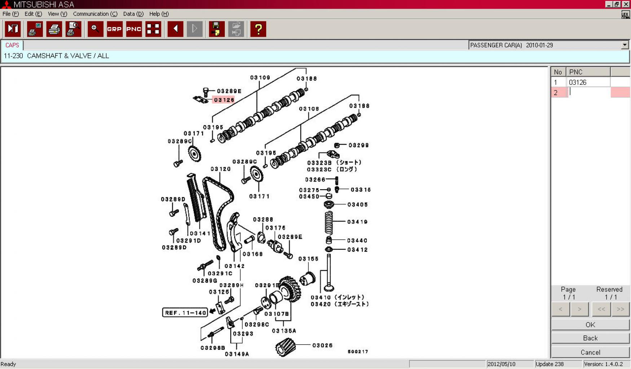
Task: Expand the PASSENGER CAR(A) dropdown
Action: tap(624, 45)
